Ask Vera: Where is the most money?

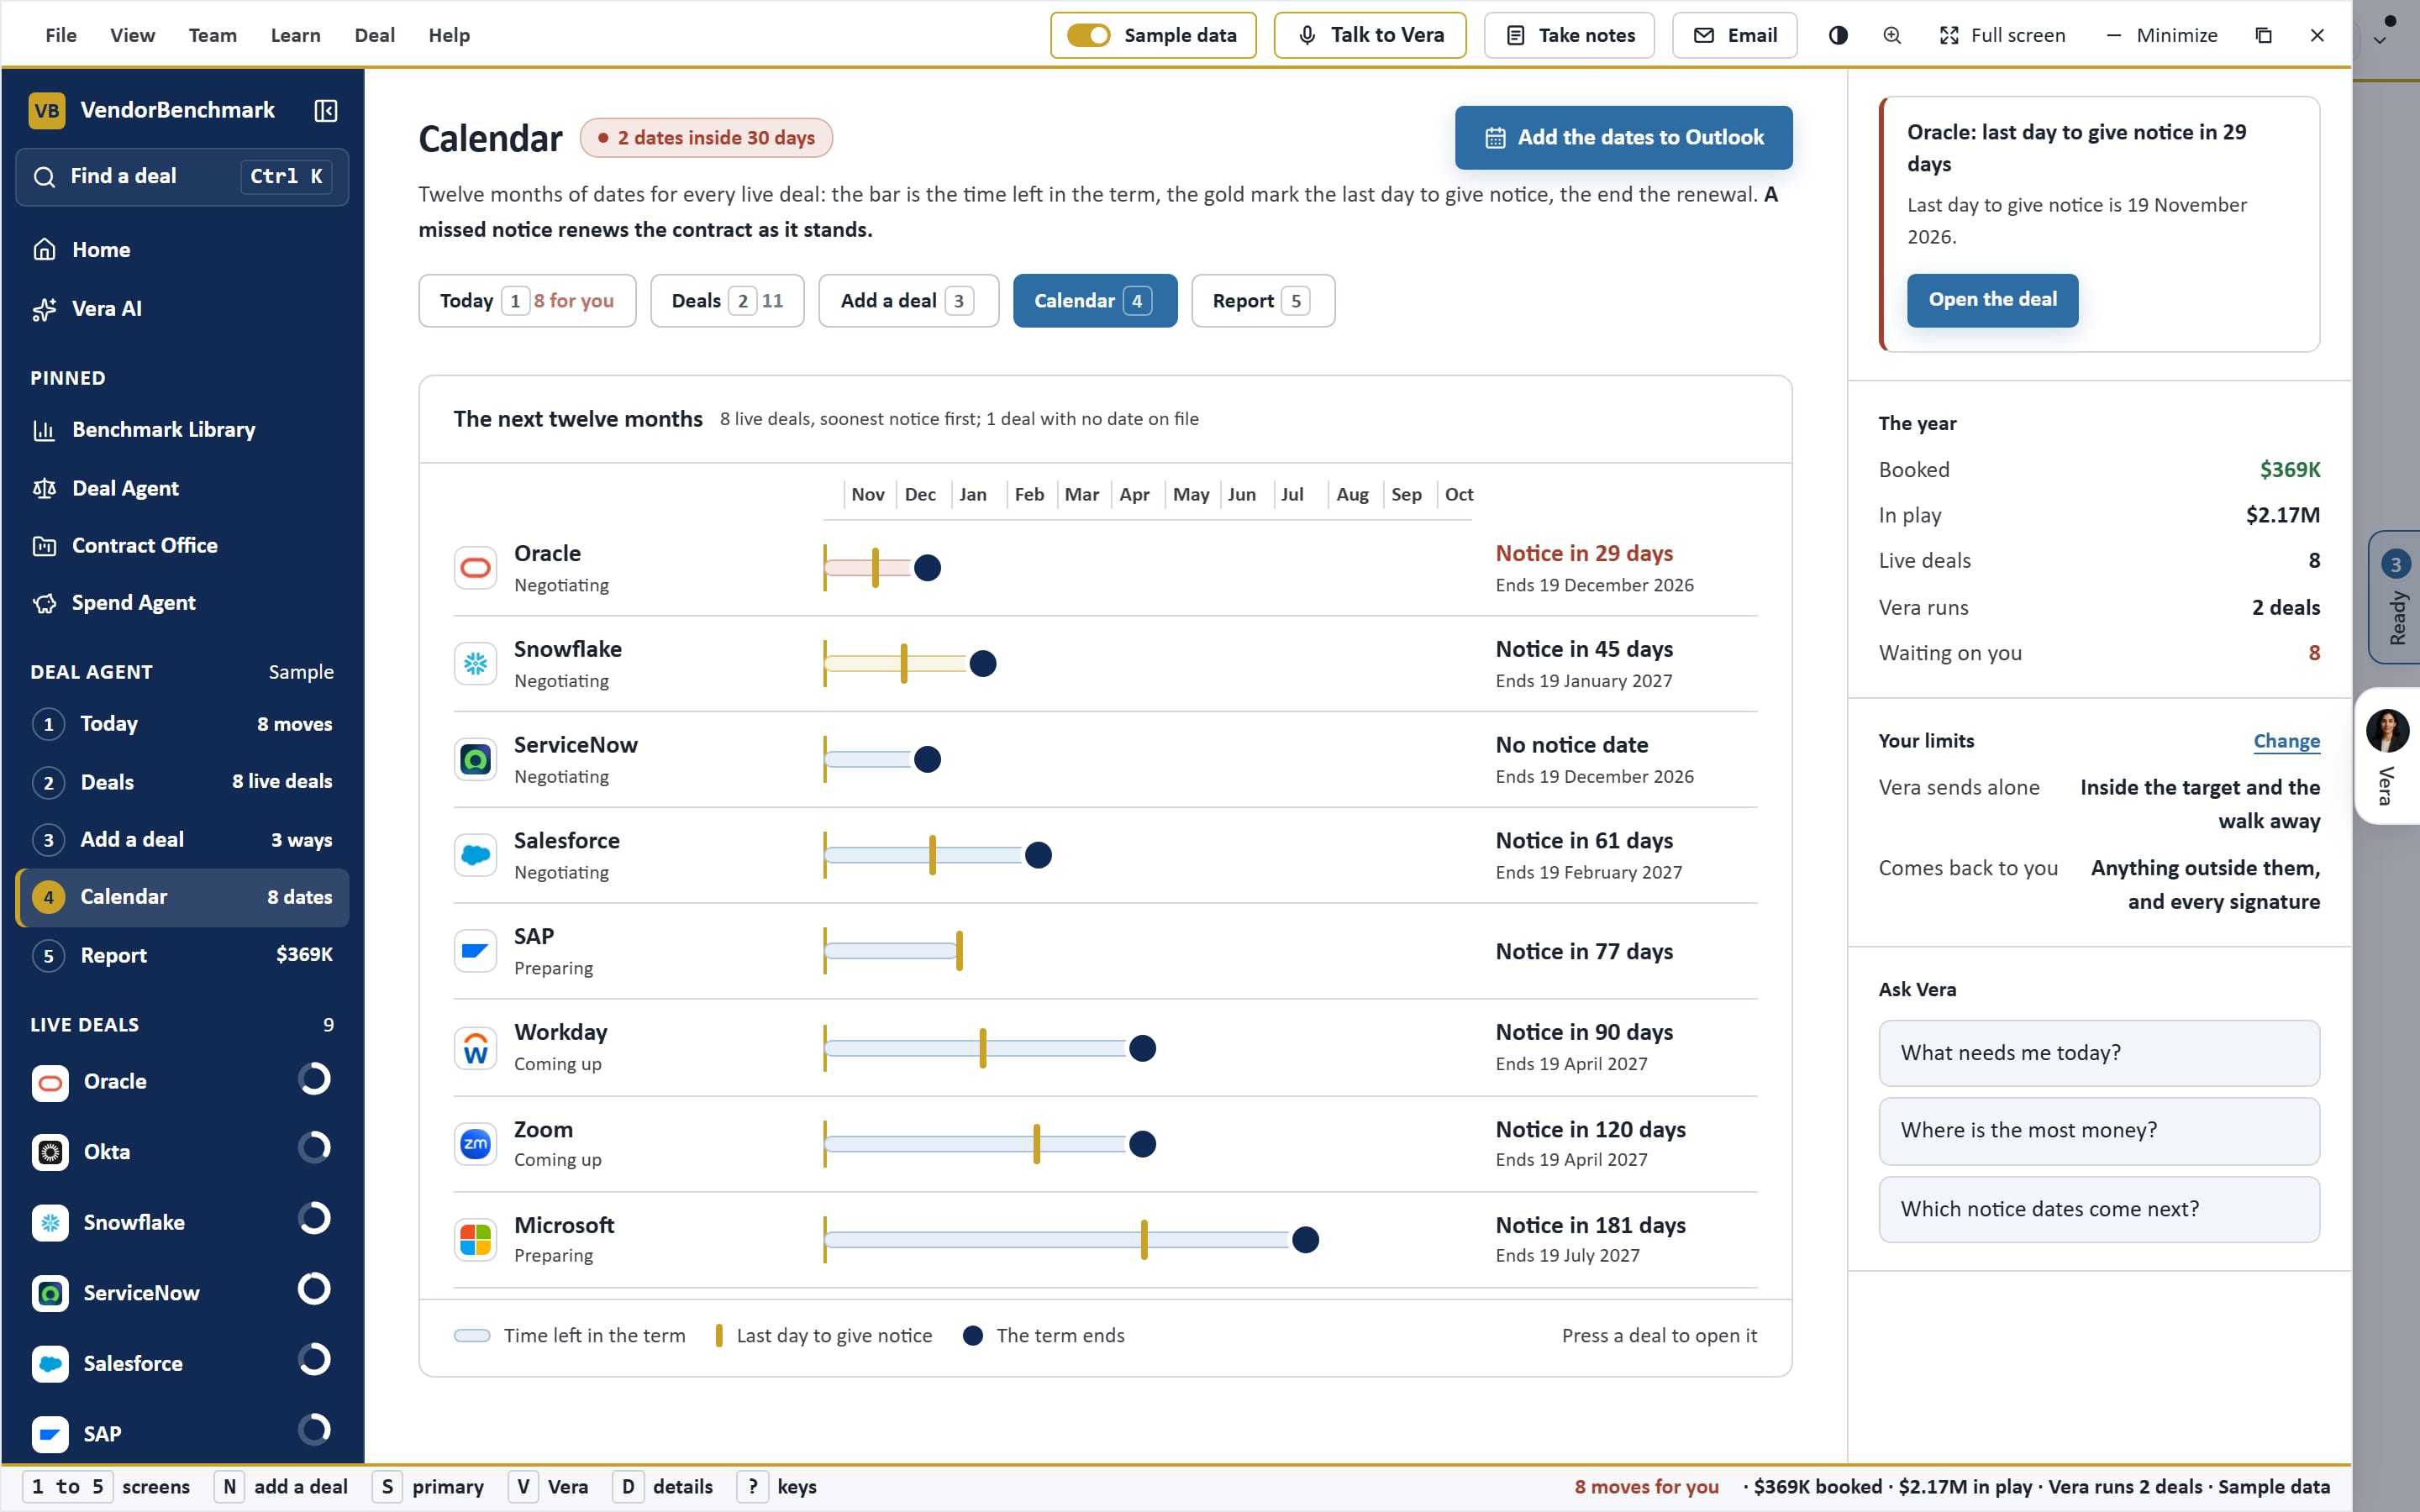[x=2098, y=1131]
